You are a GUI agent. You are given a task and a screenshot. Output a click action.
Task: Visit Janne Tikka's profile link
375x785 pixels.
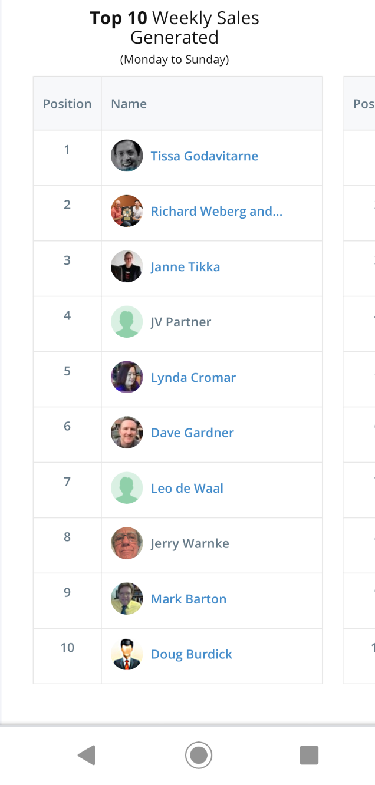(185, 267)
